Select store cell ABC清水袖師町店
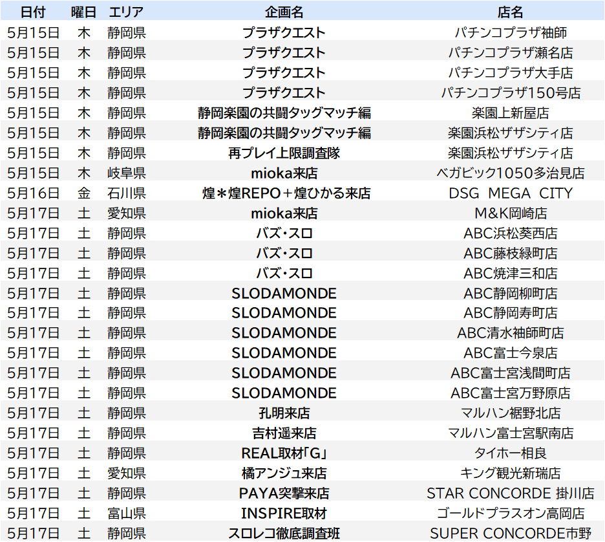 tap(511, 332)
